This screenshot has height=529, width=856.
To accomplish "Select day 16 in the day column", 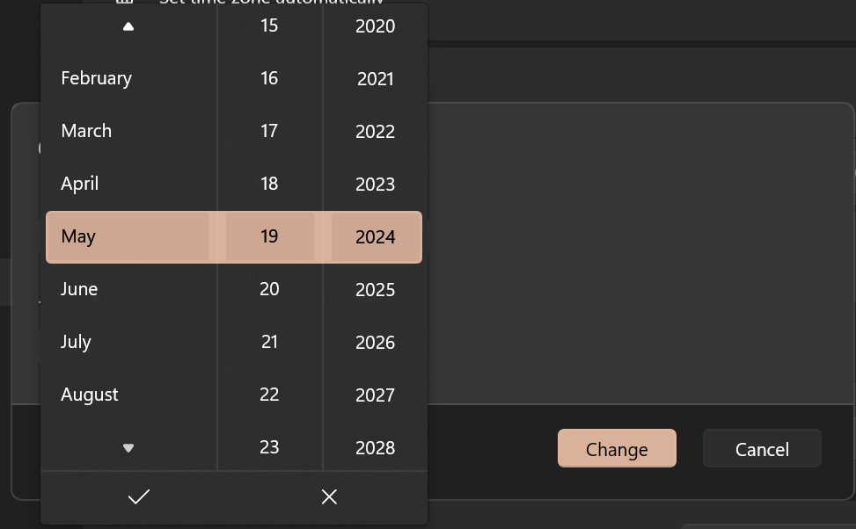I will 269,78.
